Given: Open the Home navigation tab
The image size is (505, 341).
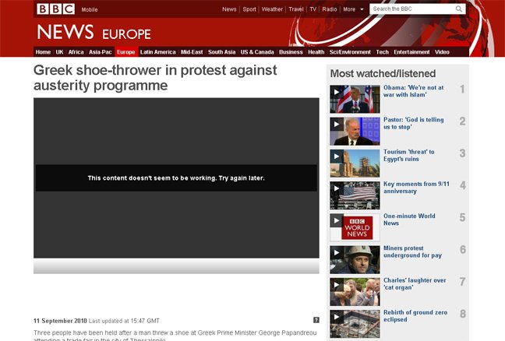Looking at the screenshot, I should tap(43, 52).
